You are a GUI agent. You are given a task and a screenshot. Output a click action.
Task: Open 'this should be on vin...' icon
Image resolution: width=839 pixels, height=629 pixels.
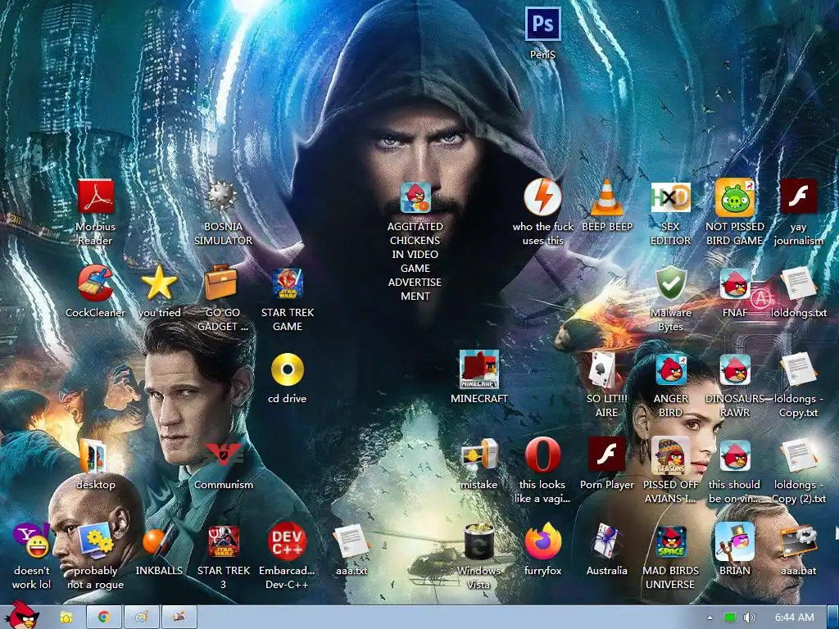point(735,455)
